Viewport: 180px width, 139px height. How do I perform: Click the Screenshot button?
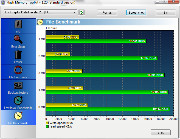point(136,13)
